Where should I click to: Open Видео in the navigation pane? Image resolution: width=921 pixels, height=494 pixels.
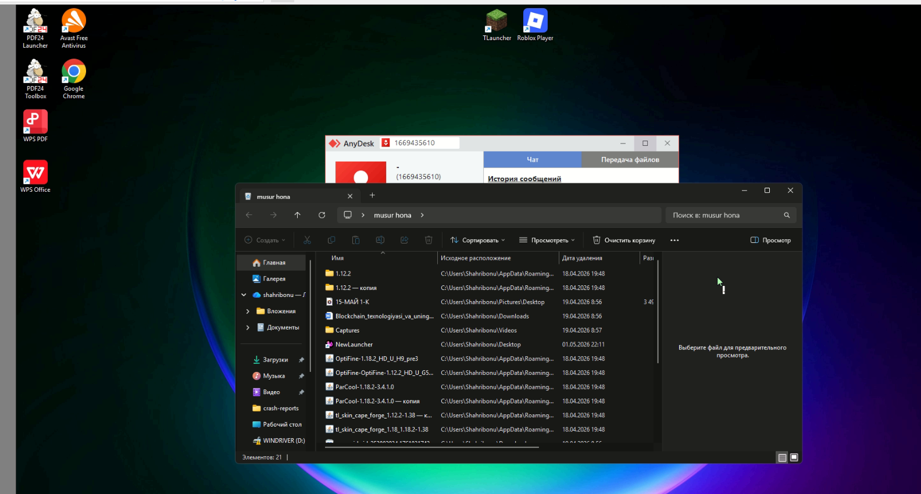pos(272,392)
